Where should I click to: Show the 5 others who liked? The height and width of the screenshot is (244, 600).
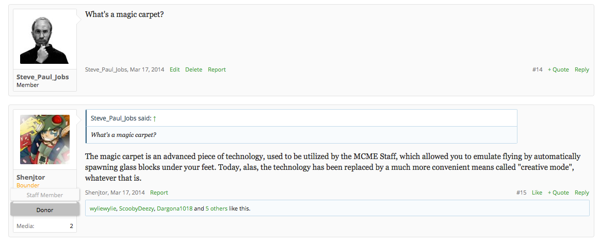click(217, 209)
